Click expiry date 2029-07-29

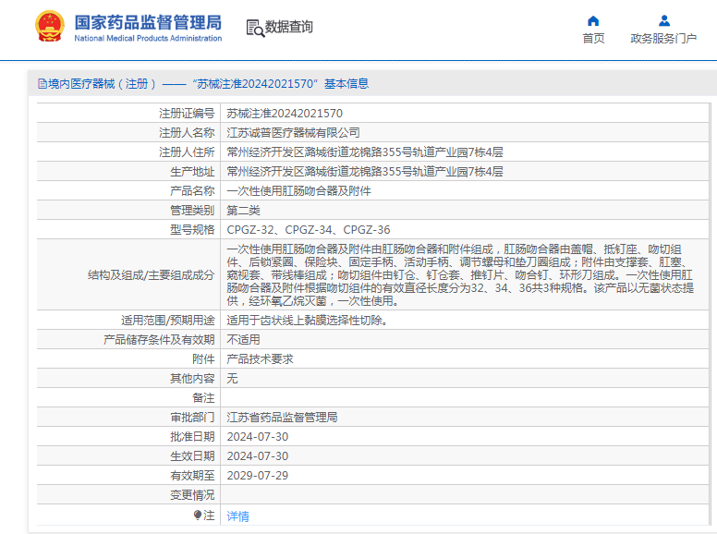258,476
